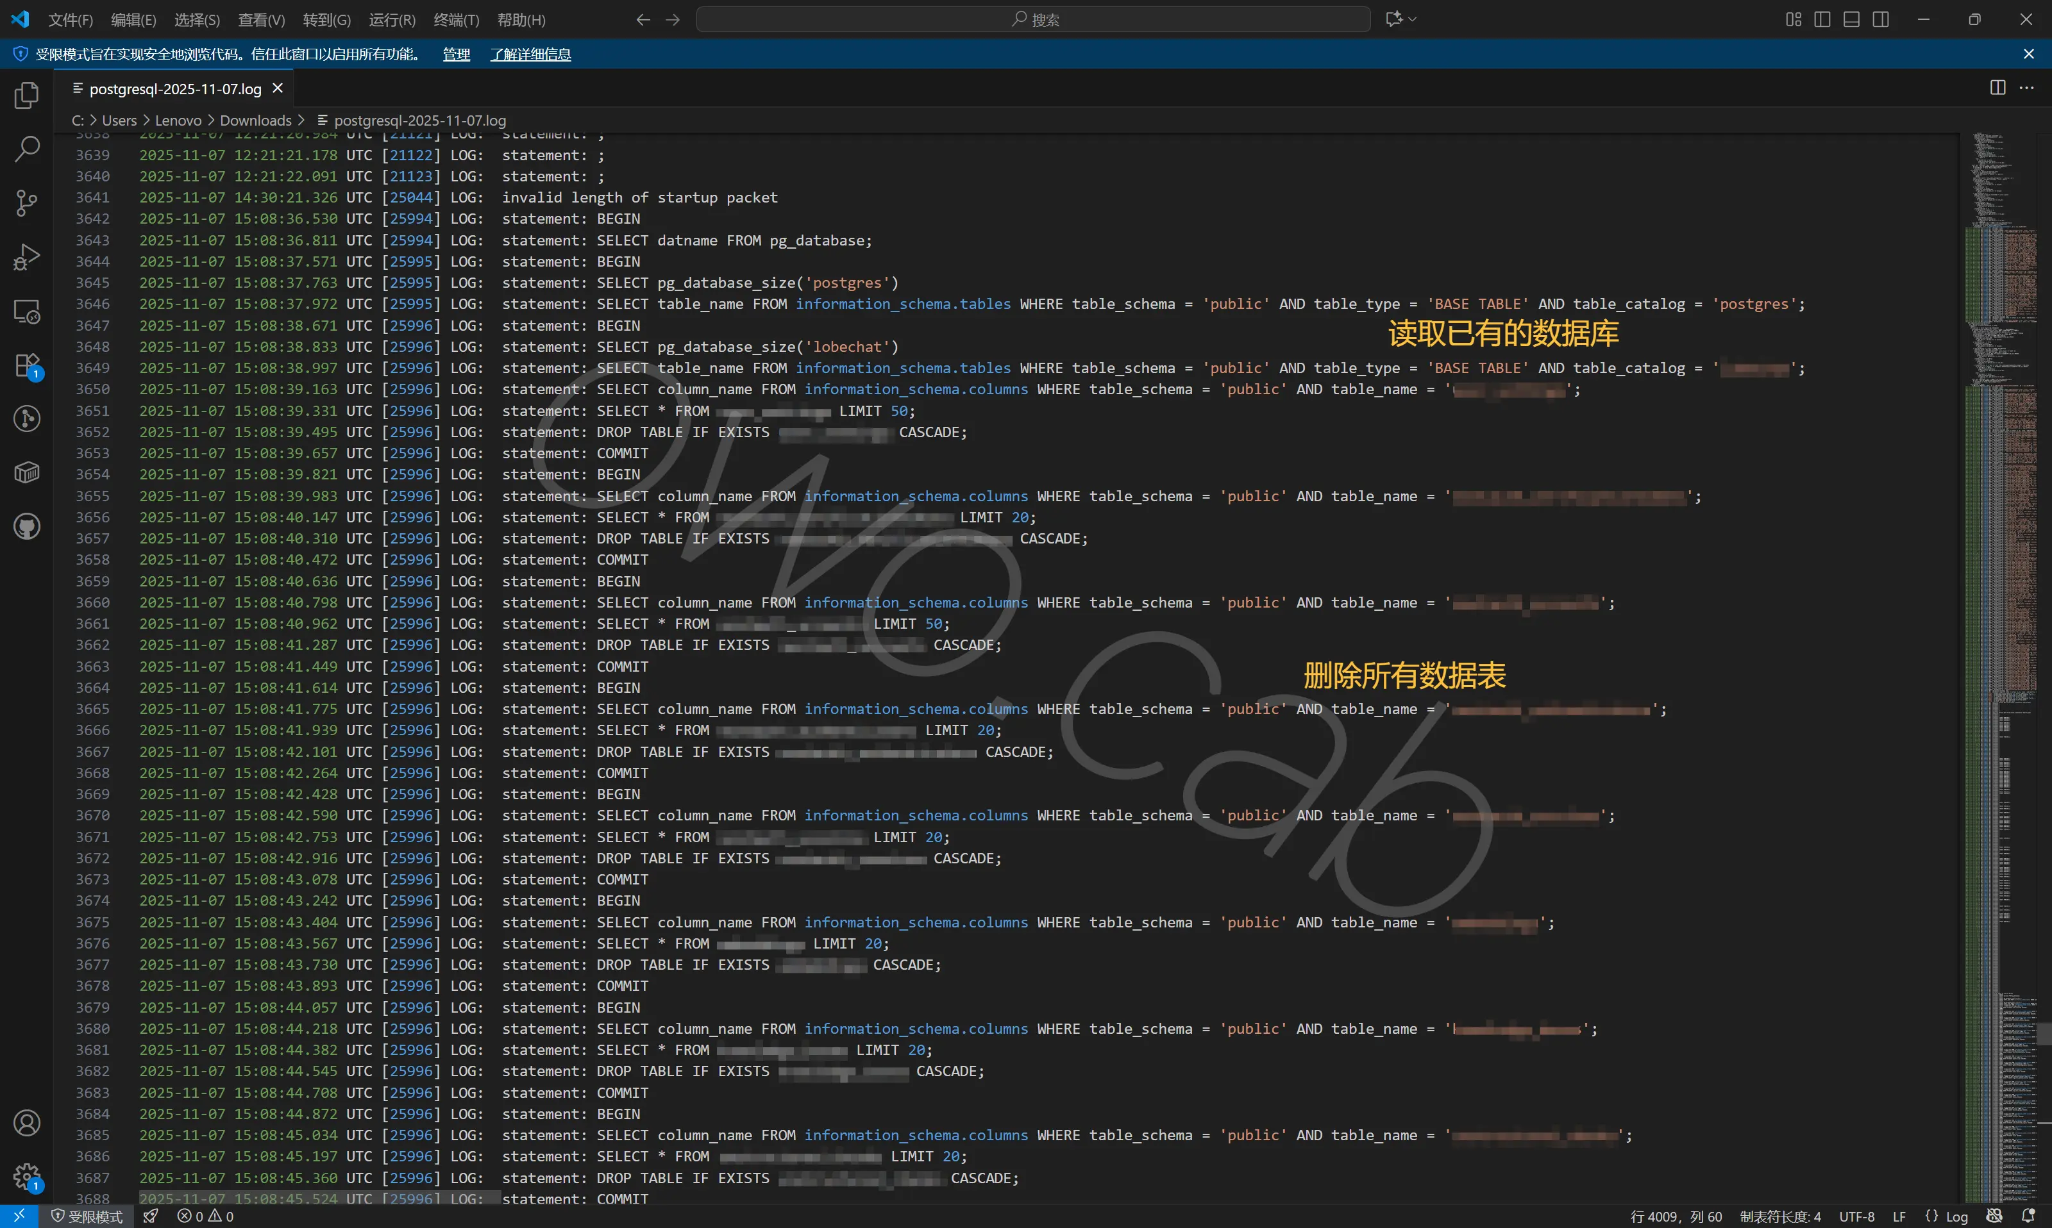Open Manage gear settings icon

26,1176
